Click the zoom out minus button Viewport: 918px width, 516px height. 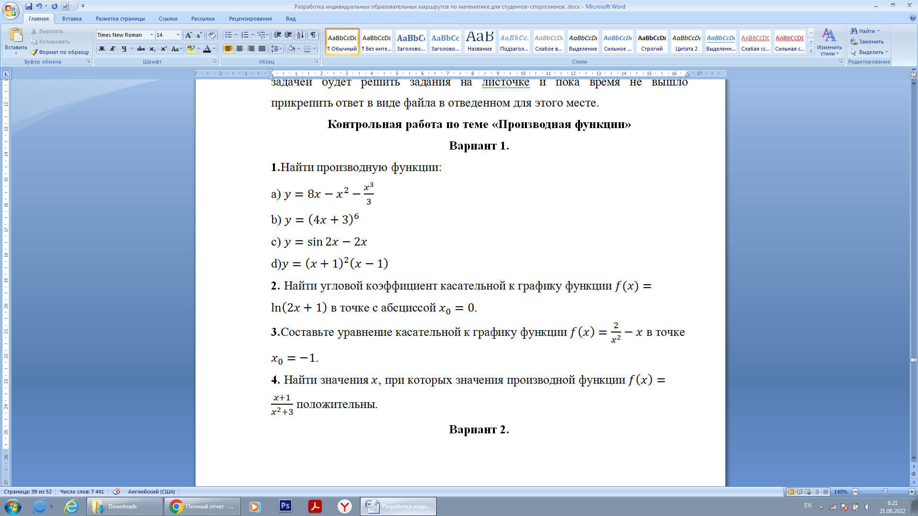856,492
